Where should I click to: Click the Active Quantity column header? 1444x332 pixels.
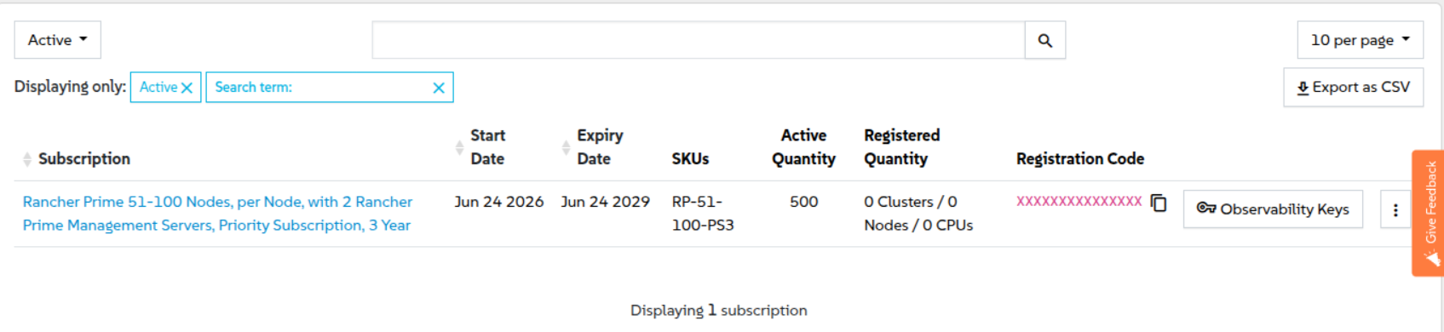pos(803,147)
